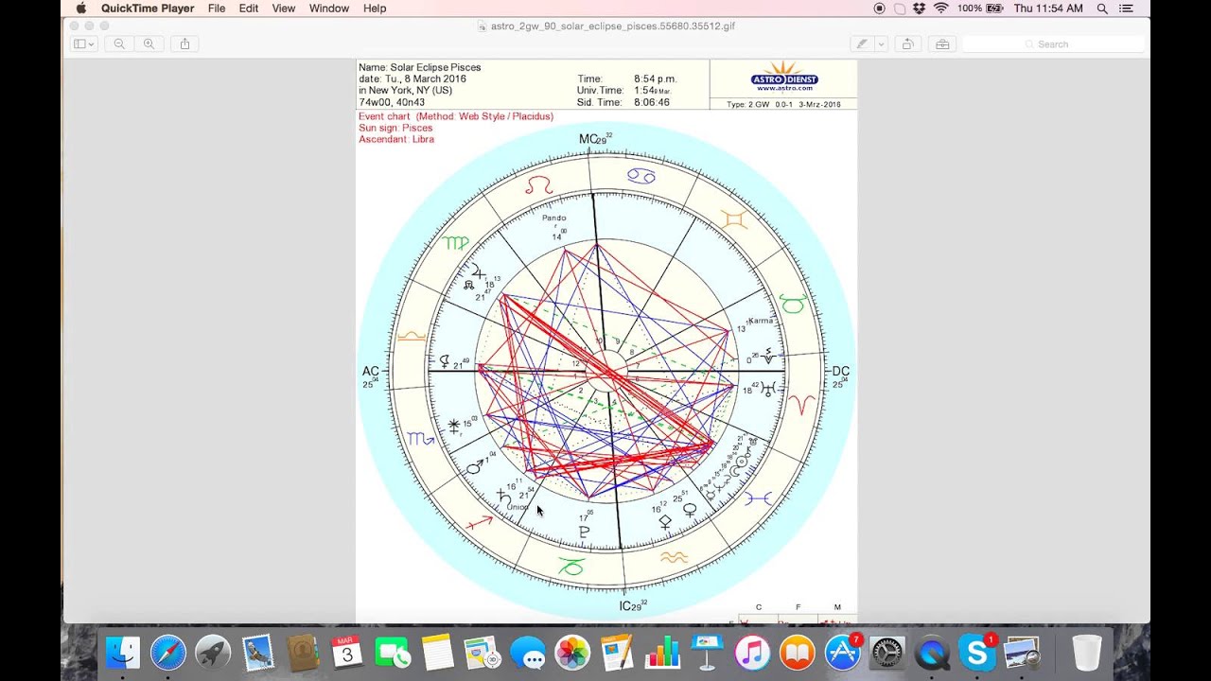1211x681 pixels.
Task: Open the Edit menu
Action: [x=249, y=9]
